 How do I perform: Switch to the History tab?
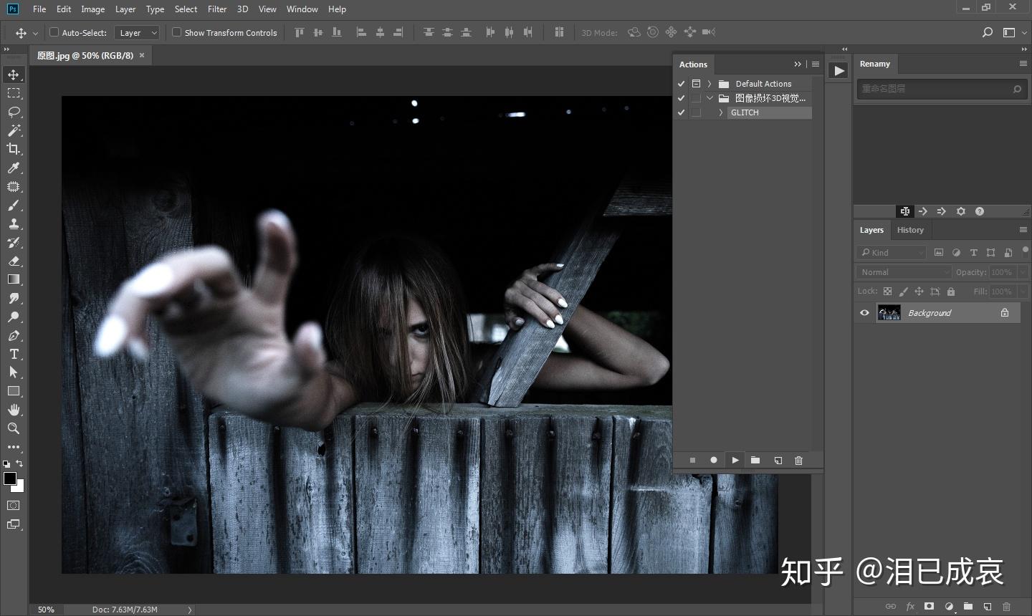pos(910,230)
